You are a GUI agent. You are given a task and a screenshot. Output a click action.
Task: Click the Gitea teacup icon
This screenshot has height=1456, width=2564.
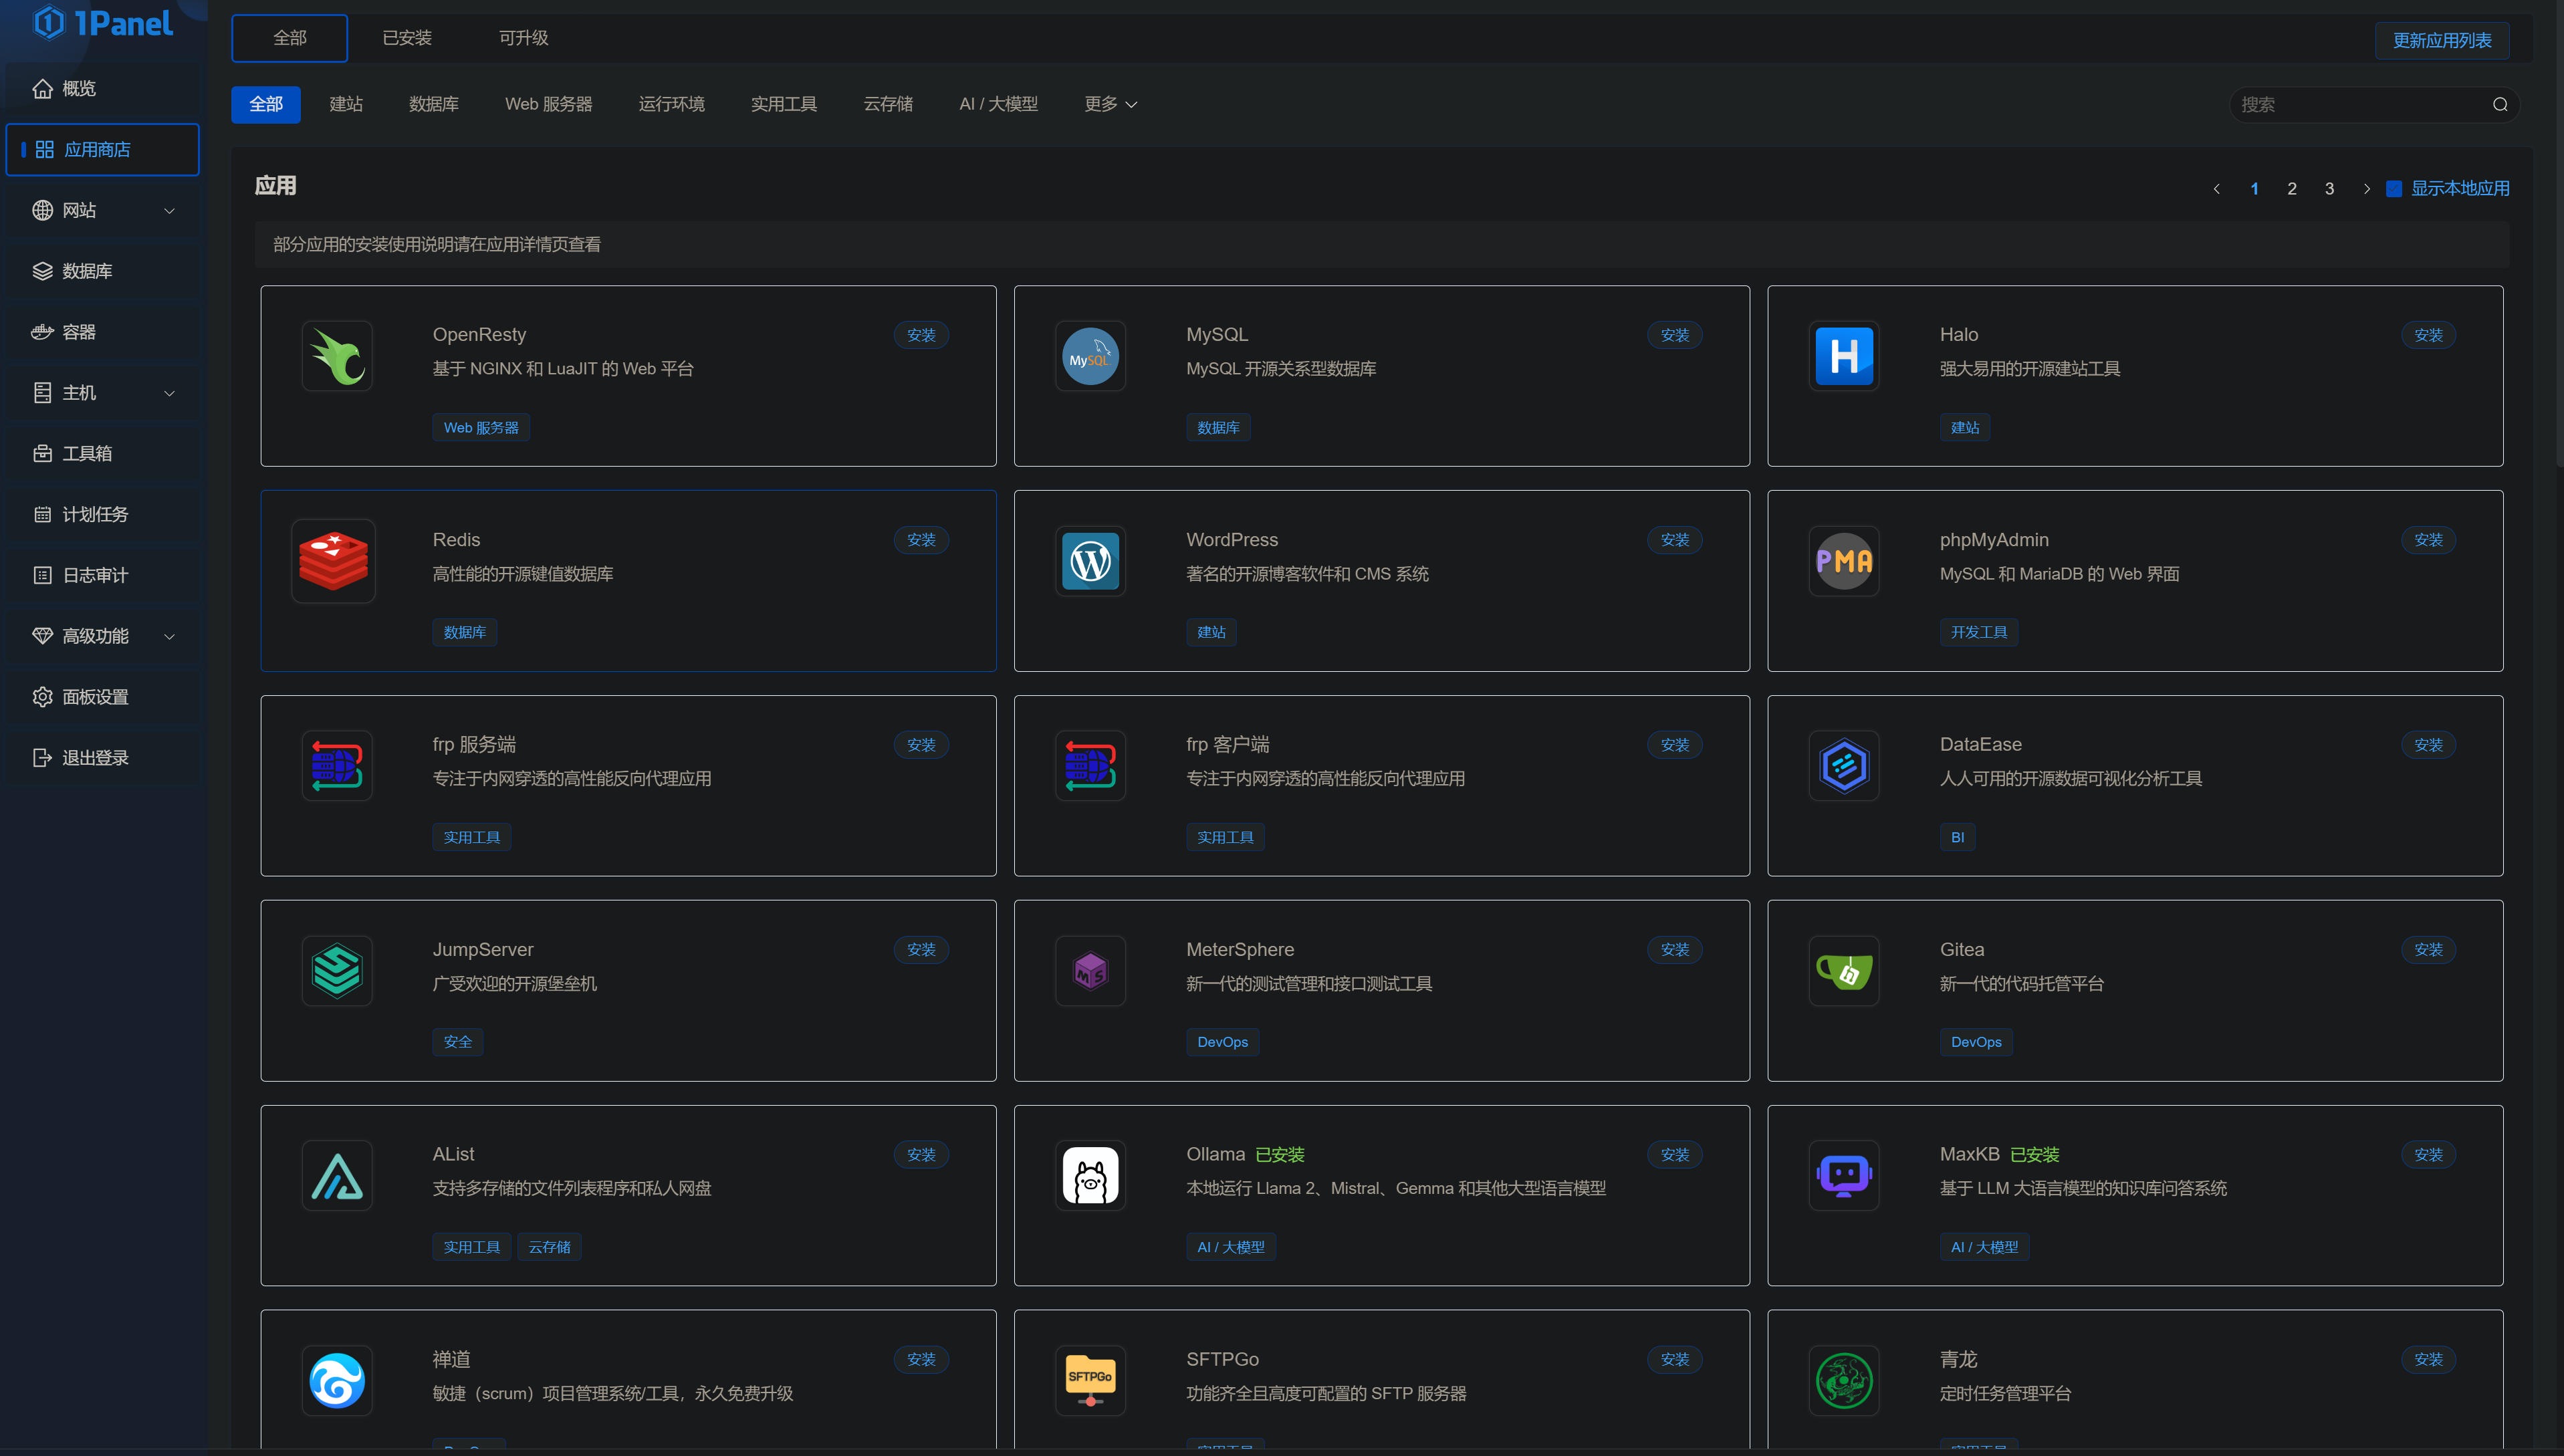1844,971
